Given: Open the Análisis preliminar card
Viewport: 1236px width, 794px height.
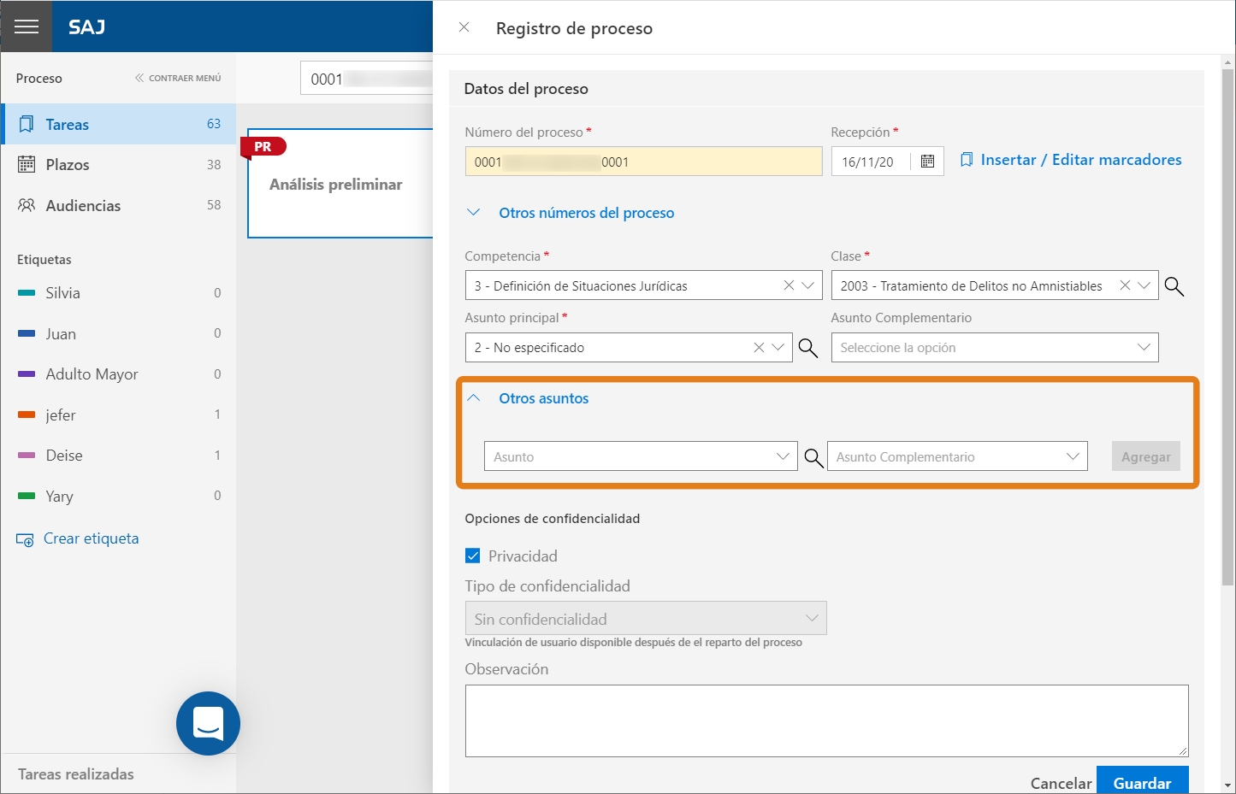Looking at the screenshot, I should coord(340,184).
